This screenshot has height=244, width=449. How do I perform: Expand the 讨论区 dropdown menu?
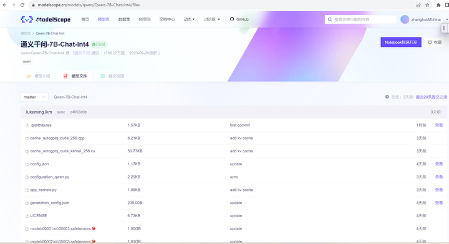click(212, 19)
